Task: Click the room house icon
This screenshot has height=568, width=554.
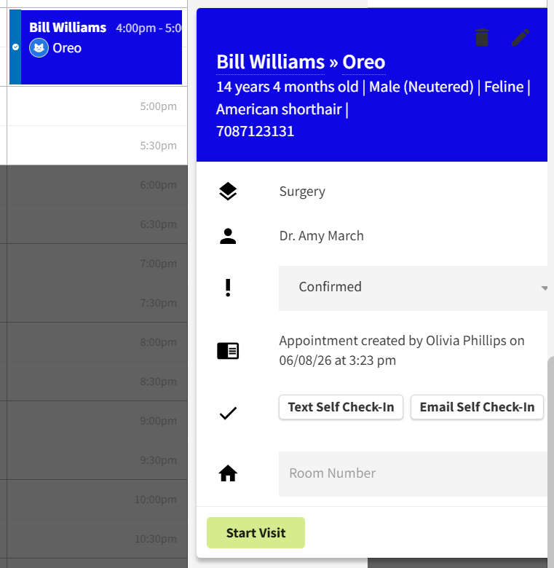Action: pyautogui.click(x=228, y=473)
